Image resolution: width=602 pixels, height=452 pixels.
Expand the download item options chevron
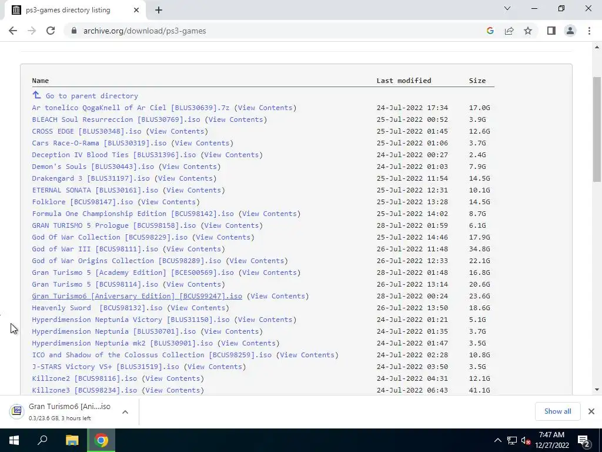(x=125, y=412)
